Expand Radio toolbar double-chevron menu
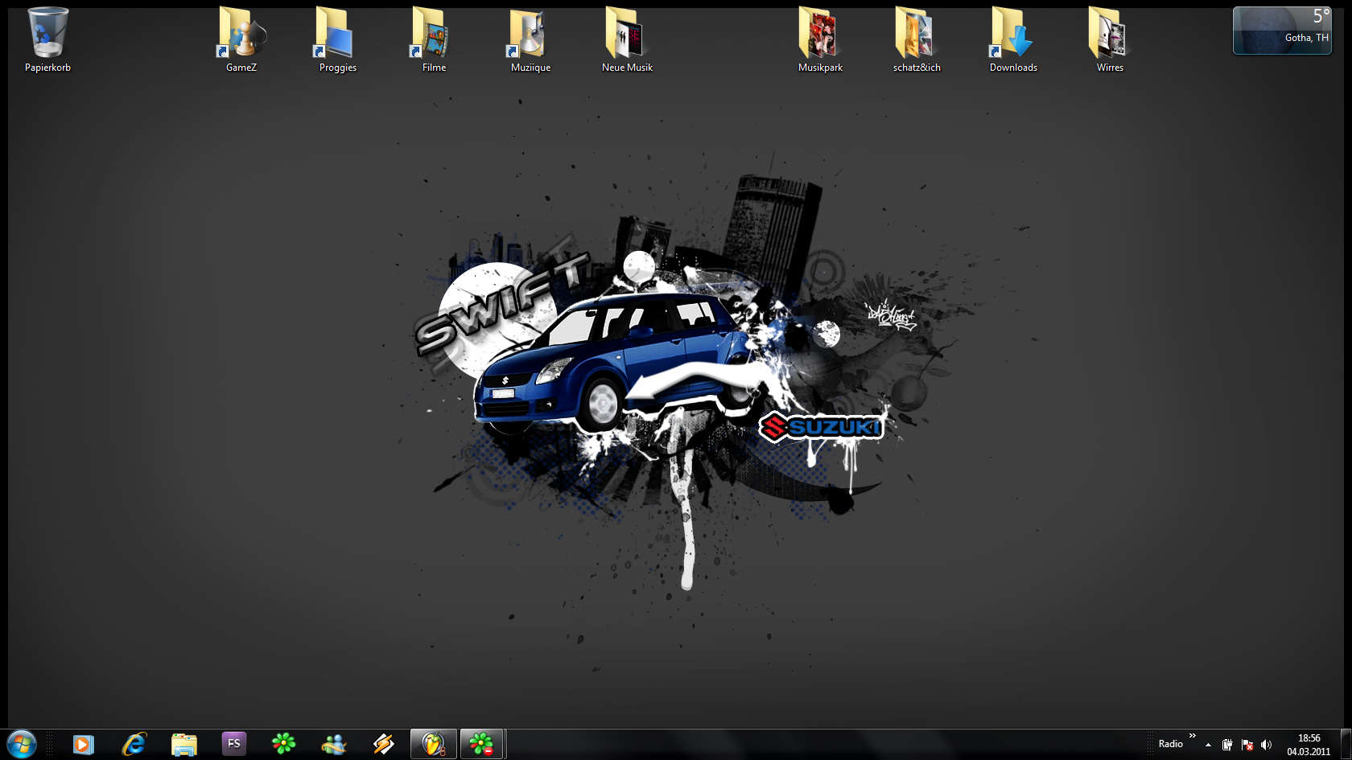The image size is (1352, 760). (1193, 736)
